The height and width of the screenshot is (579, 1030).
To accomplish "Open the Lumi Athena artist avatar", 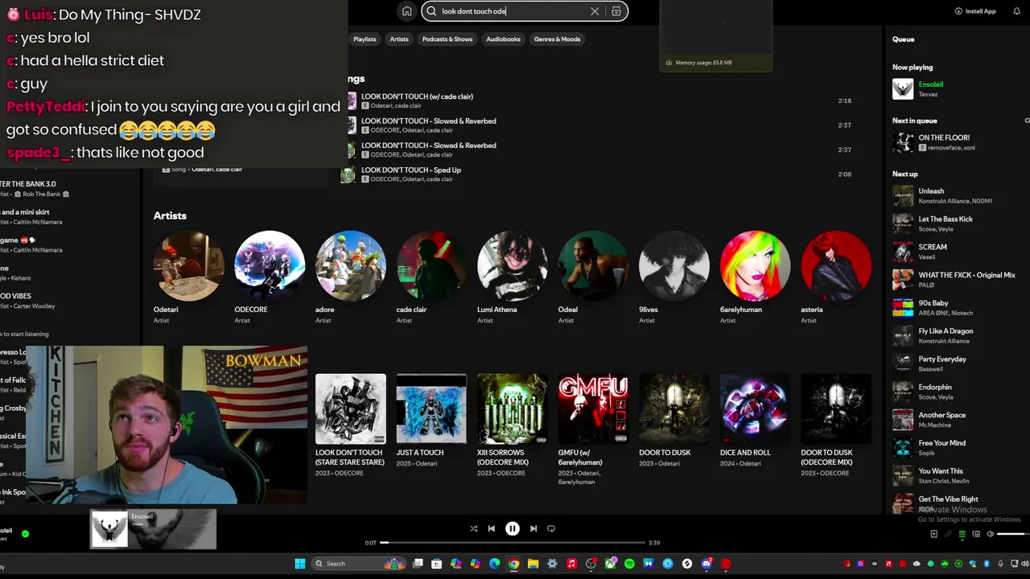I will (512, 266).
